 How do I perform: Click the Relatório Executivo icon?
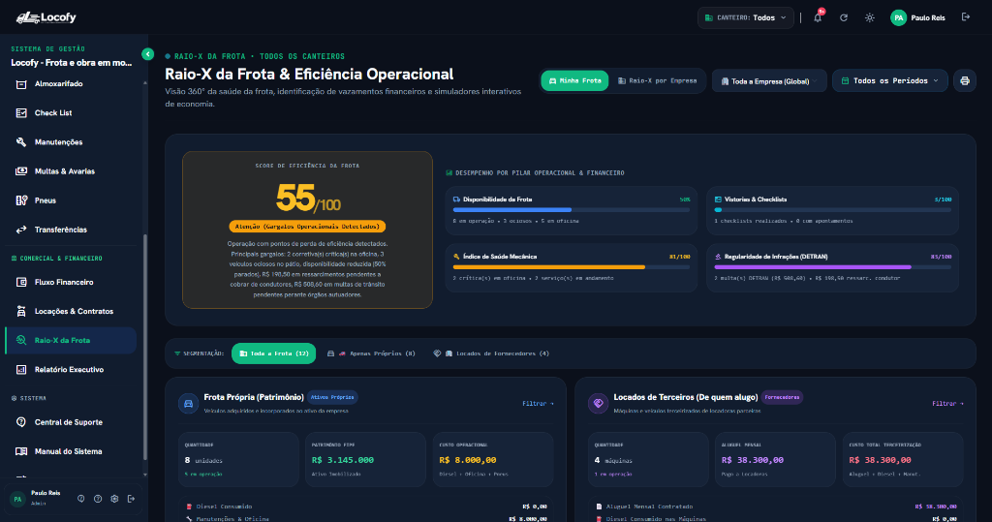coord(21,370)
